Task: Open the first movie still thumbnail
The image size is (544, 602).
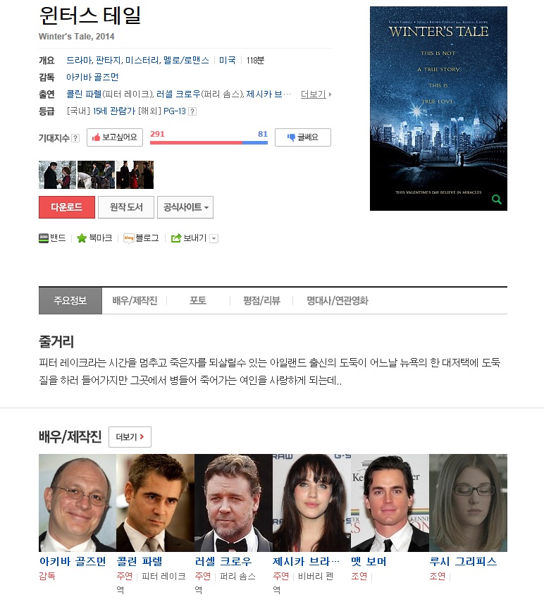Action: point(57,175)
